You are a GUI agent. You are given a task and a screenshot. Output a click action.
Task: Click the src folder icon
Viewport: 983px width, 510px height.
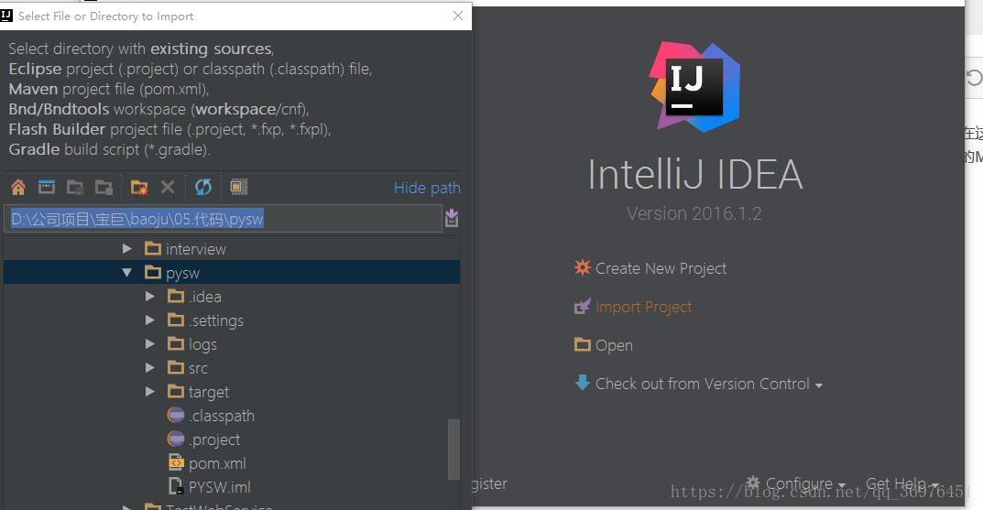pyautogui.click(x=176, y=367)
